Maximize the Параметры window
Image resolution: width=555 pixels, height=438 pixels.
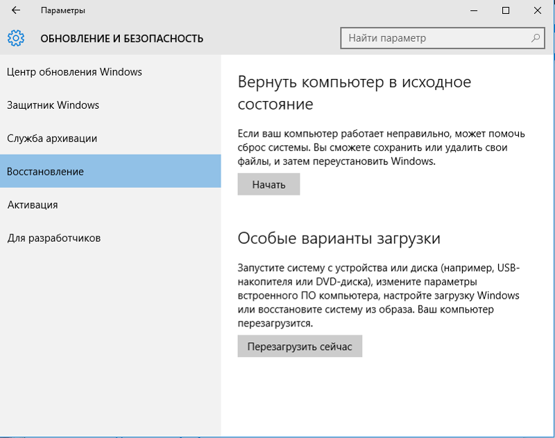click(x=506, y=10)
